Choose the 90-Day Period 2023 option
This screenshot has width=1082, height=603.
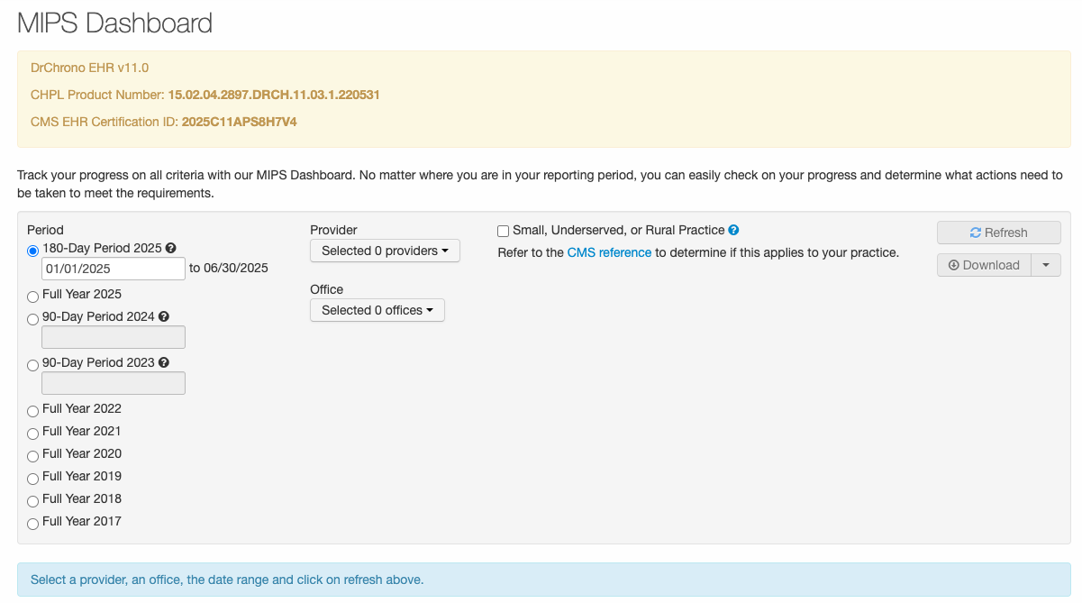[33, 365]
